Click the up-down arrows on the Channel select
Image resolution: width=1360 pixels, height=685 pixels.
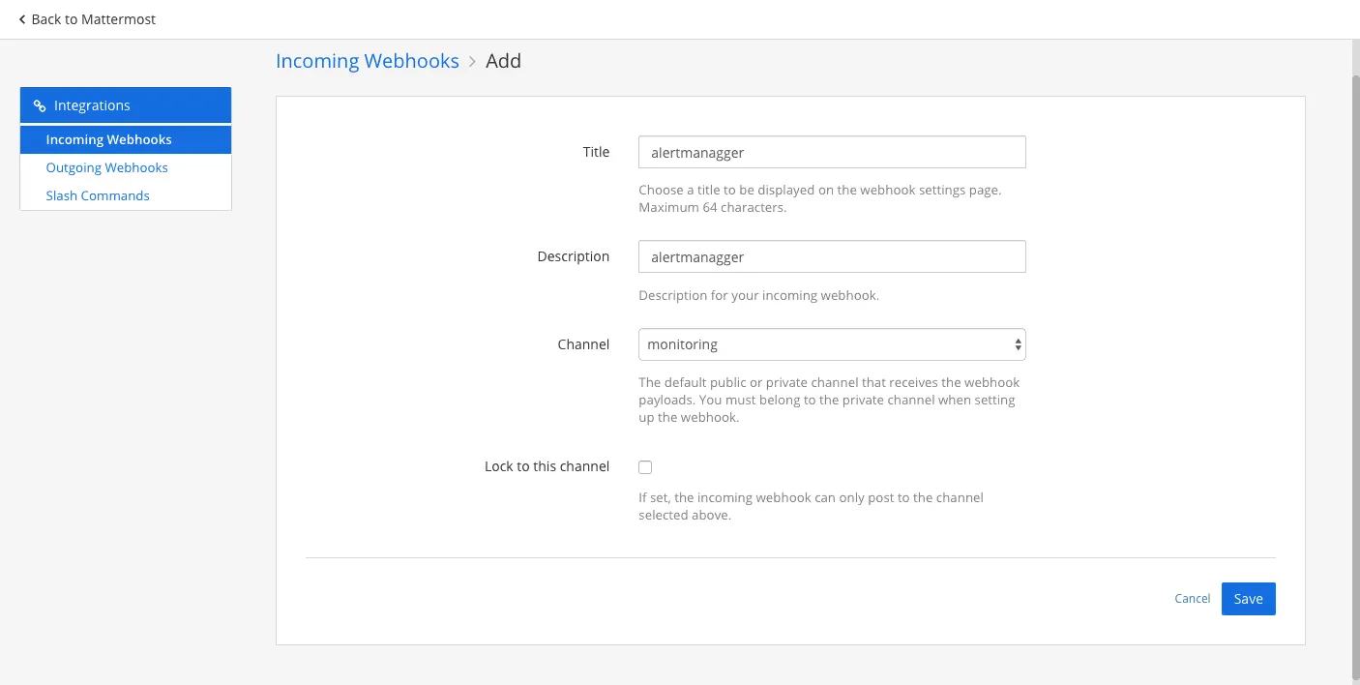click(1018, 344)
